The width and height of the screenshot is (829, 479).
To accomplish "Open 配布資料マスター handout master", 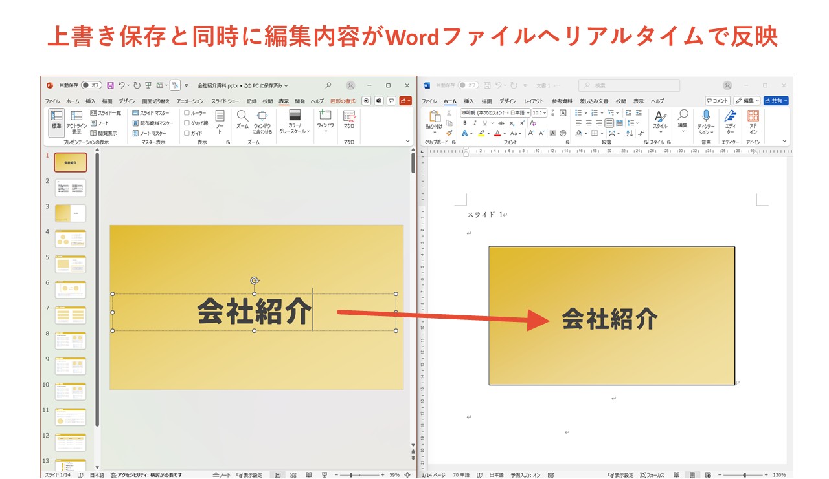I will click(x=152, y=123).
